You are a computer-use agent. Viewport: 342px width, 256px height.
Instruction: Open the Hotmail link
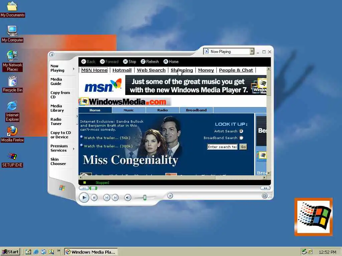click(122, 70)
